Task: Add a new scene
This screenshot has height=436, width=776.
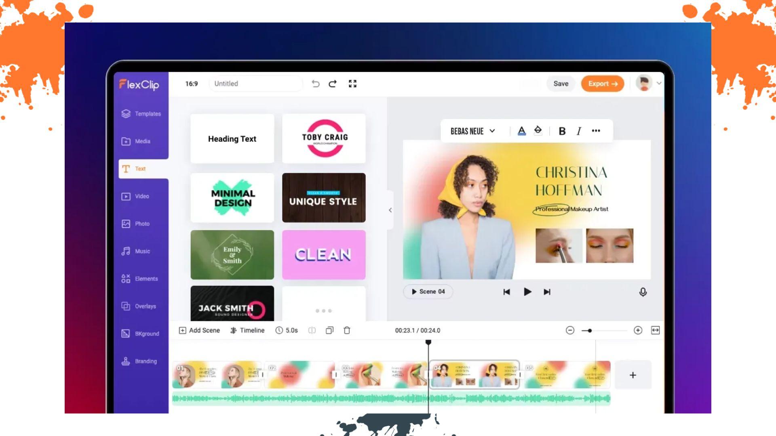Action: point(199,330)
